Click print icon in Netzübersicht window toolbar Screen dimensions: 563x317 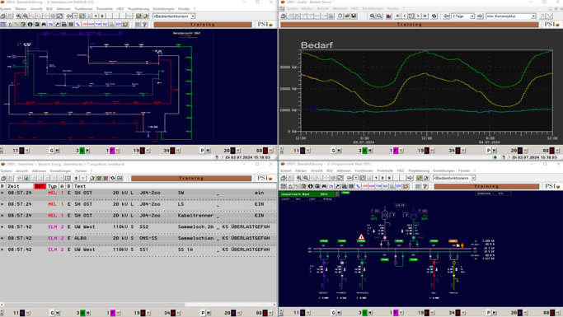pyautogui.click(x=2, y=16)
